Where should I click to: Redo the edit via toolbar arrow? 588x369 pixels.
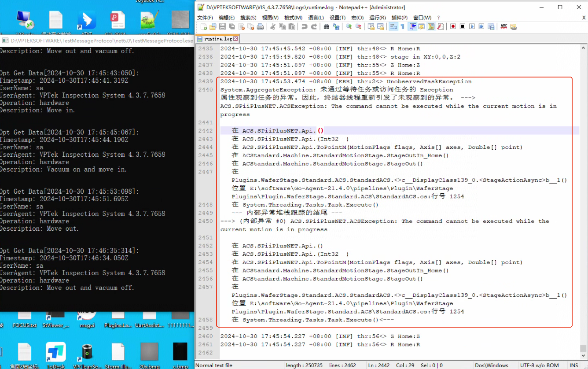[x=314, y=26]
